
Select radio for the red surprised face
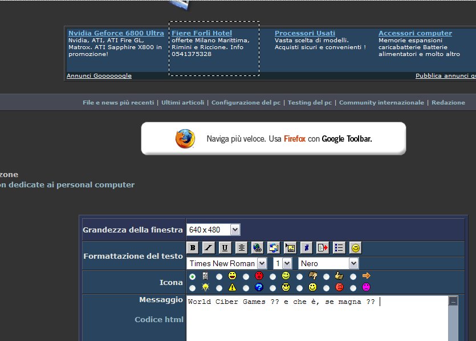pyautogui.click(x=246, y=277)
